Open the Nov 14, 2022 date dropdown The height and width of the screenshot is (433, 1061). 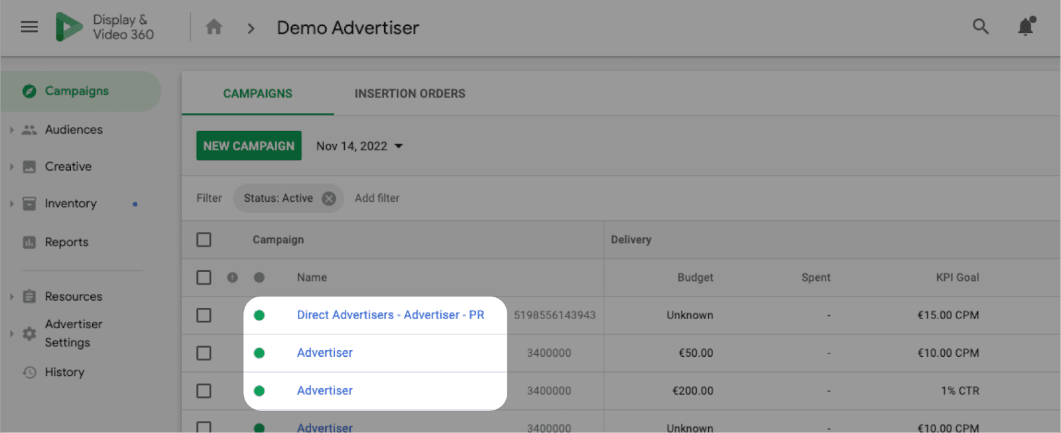click(359, 146)
